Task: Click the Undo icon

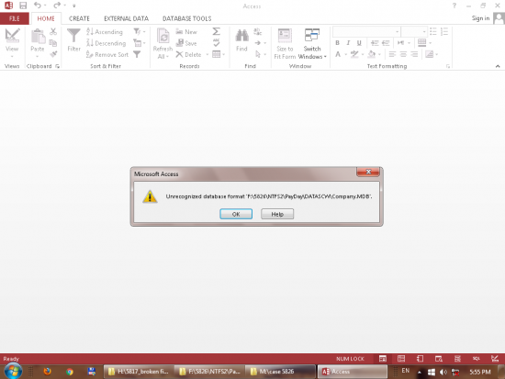Action: tap(38, 6)
